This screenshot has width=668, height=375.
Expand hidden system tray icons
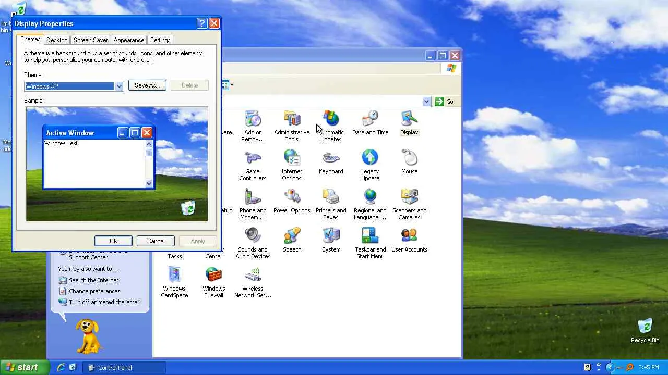(610, 367)
